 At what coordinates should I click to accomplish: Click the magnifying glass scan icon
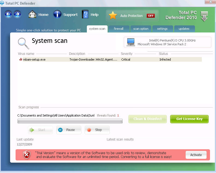tap(23, 43)
